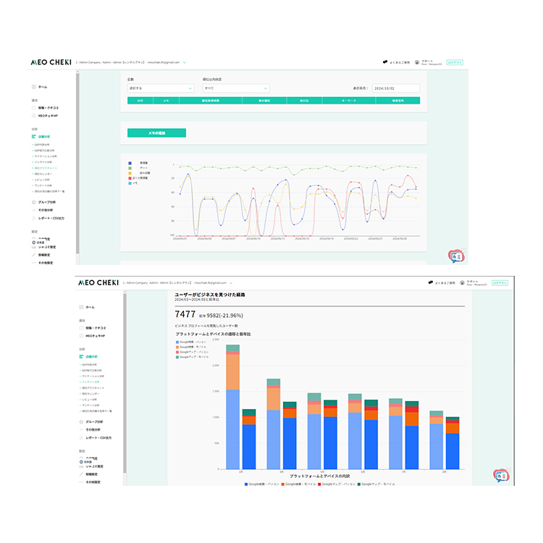This screenshot has width=543, height=543.
Task: Open 4th 店舗分析 submenu item in top window
Action: pyautogui.click(x=43, y=162)
